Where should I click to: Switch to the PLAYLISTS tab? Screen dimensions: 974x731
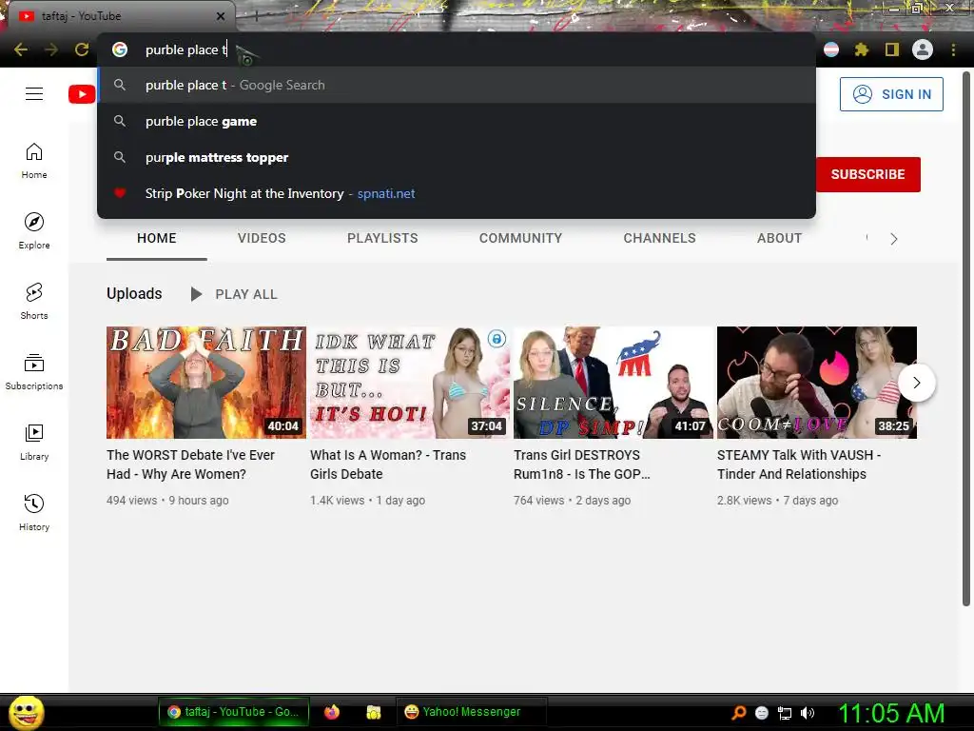382,238
